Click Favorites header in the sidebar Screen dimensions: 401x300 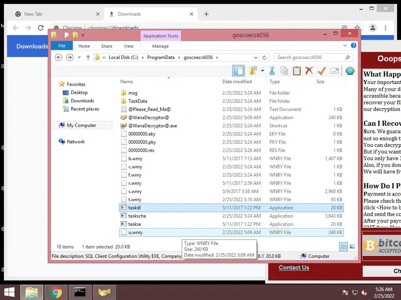76,84
